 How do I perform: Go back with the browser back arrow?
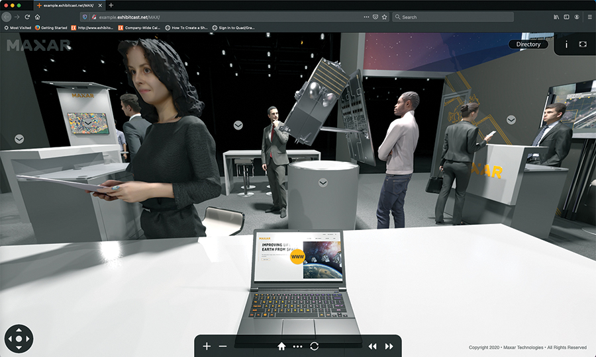tap(7, 17)
